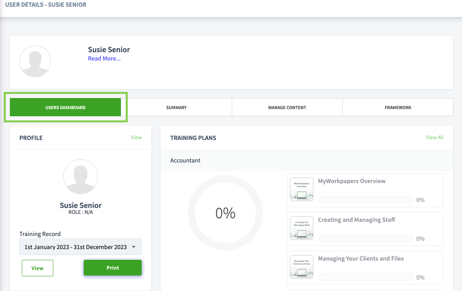
Task: Click the Training Record label
Action: 40,234
